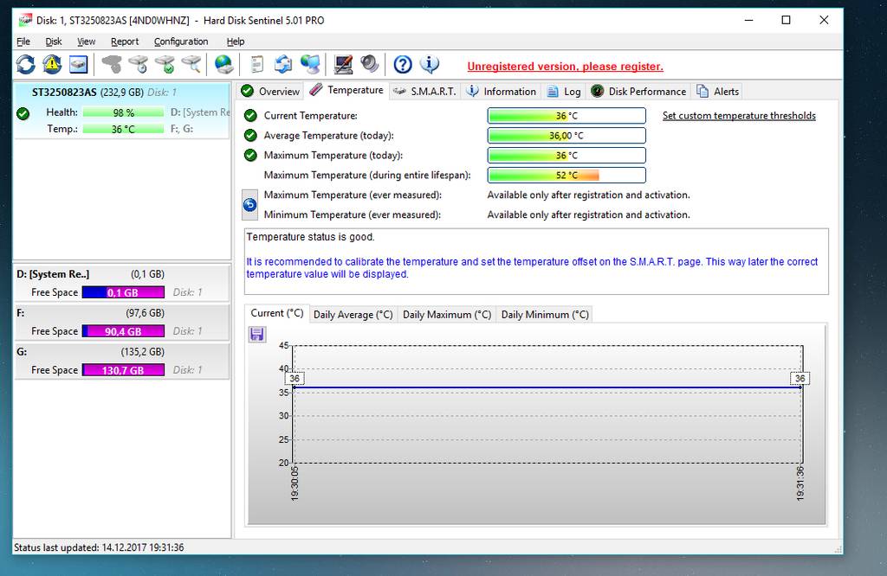This screenshot has width=887, height=576.
Task: Click the document report icon in toolbar
Action: point(256,64)
